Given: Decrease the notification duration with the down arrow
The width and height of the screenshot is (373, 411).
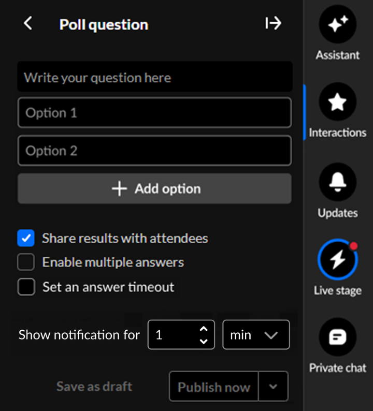Looking at the screenshot, I should [x=204, y=341].
